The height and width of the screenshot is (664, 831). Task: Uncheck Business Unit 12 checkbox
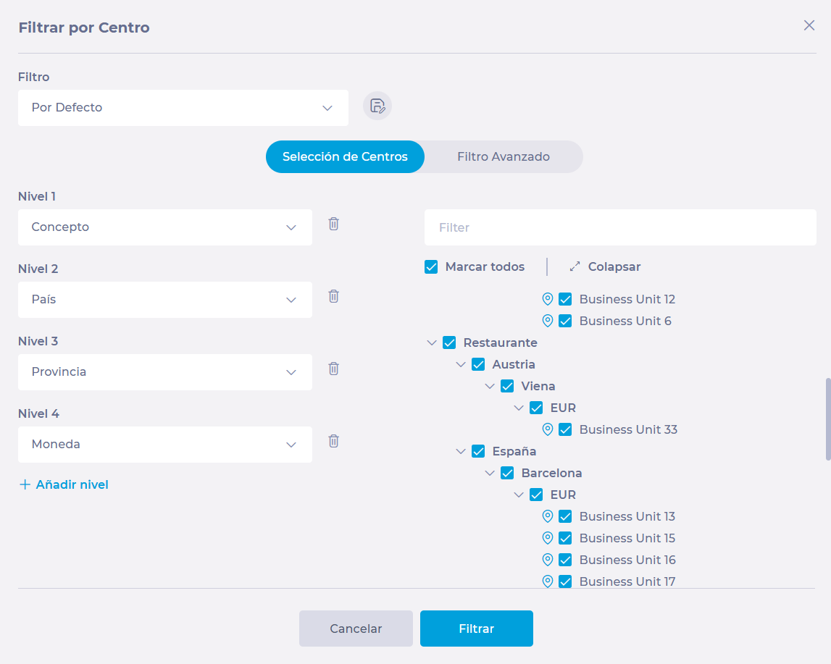tap(566, 299)
